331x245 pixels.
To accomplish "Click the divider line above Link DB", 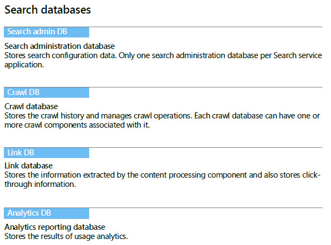I will [163, 147].
